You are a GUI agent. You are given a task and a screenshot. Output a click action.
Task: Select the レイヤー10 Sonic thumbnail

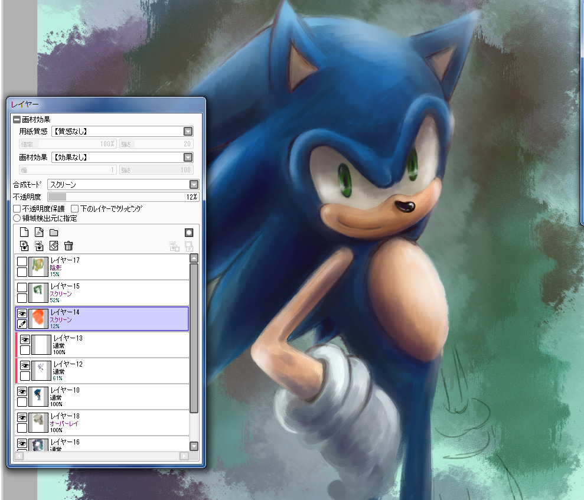pyautogui.click(x=38, y=397)
